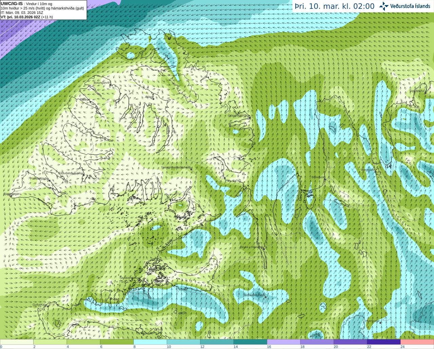Viewport: 434px width, 349px height.
Task: Select the 20–22 m/s violet legend swatch
Action: pos(350,342)
